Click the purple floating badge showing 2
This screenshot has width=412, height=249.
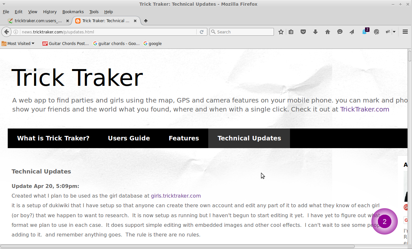coord(384,221)
